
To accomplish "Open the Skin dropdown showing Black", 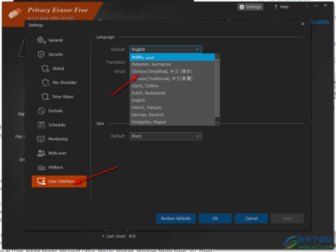I will tap(165, 136).
